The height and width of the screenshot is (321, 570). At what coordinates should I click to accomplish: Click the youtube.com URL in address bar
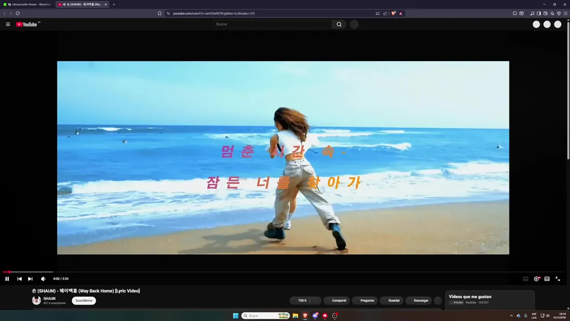(x=214, y=13)
